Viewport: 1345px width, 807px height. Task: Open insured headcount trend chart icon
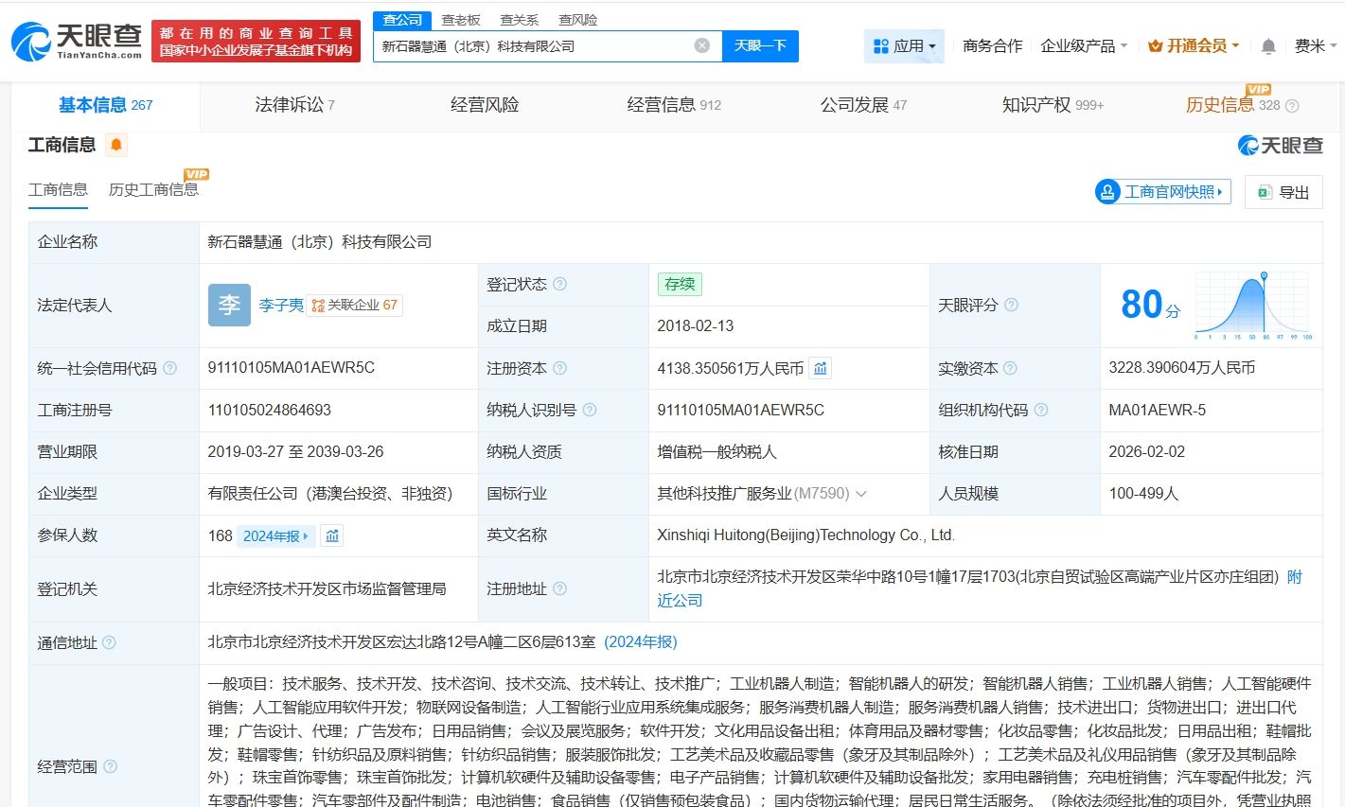[x=332, y=536]
